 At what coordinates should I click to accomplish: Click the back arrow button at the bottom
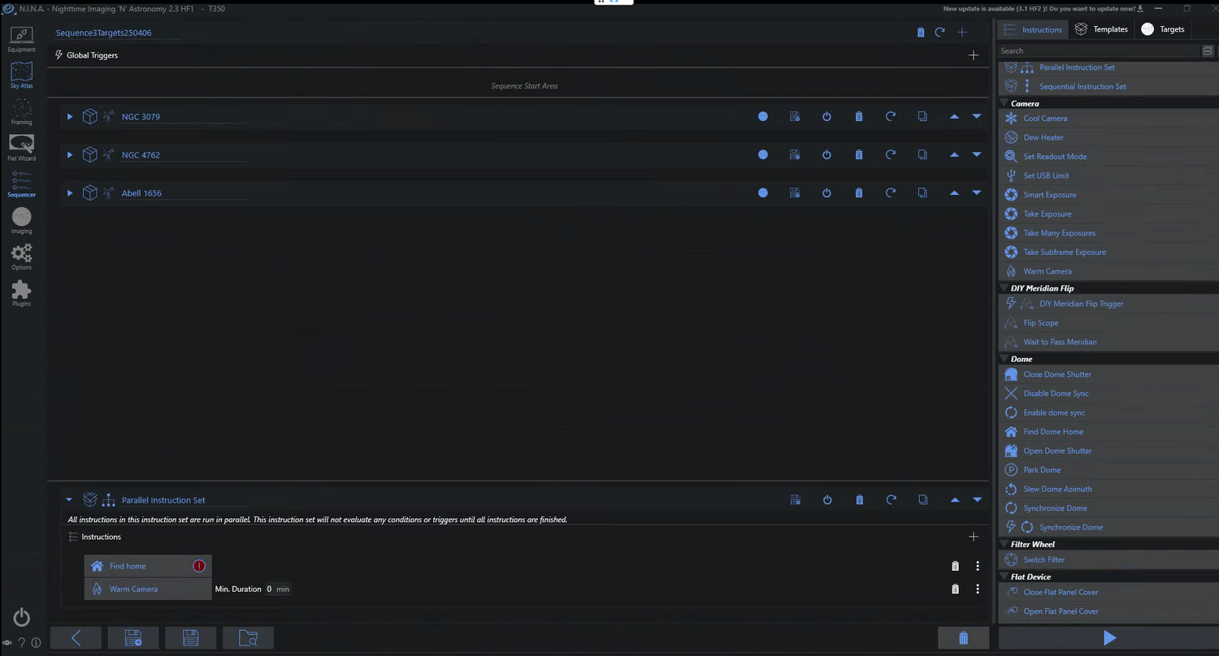pyautogui.click(x=76, y=638)
